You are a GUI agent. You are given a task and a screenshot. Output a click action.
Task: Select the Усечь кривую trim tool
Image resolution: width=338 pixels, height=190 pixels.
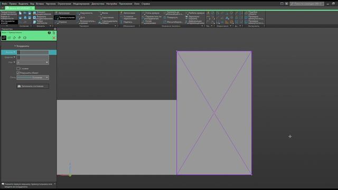(x=151, y=13)
